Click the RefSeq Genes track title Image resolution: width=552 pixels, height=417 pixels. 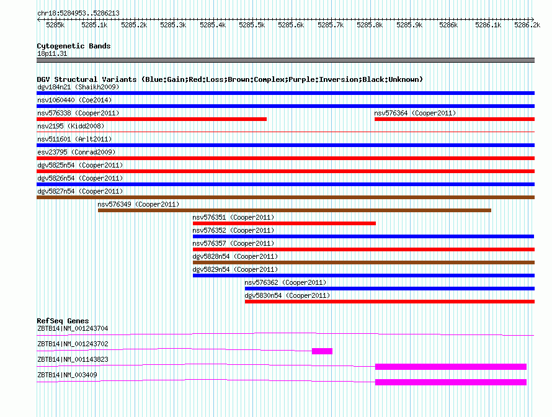point(63,321)
